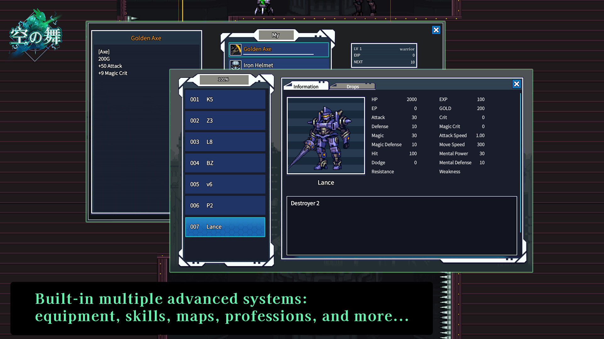Switch to the Drops tab
The width and height of the screenshot is (604, 339).
tap(352, 86)
